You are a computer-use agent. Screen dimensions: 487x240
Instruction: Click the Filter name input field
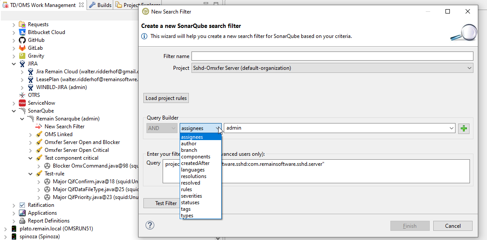(x=332, y=56)
